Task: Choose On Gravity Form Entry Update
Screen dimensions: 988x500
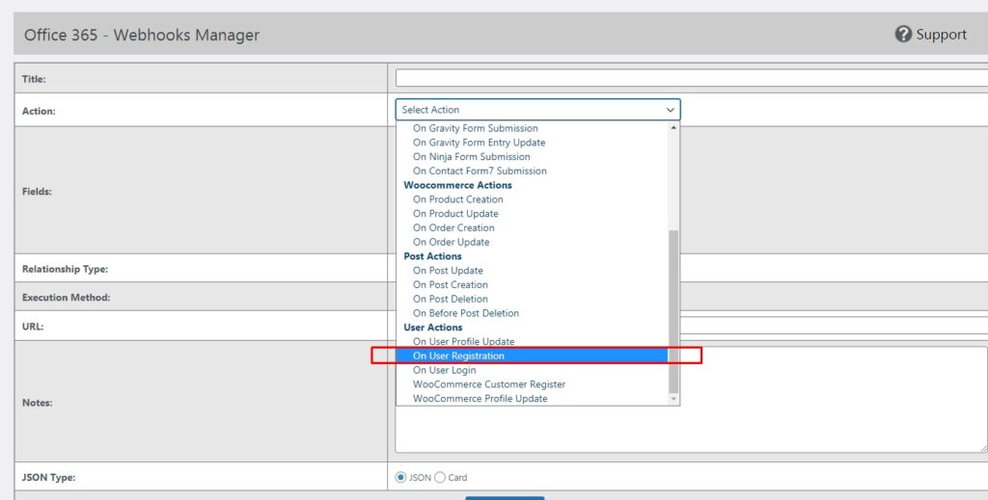Action: [479, 143]
